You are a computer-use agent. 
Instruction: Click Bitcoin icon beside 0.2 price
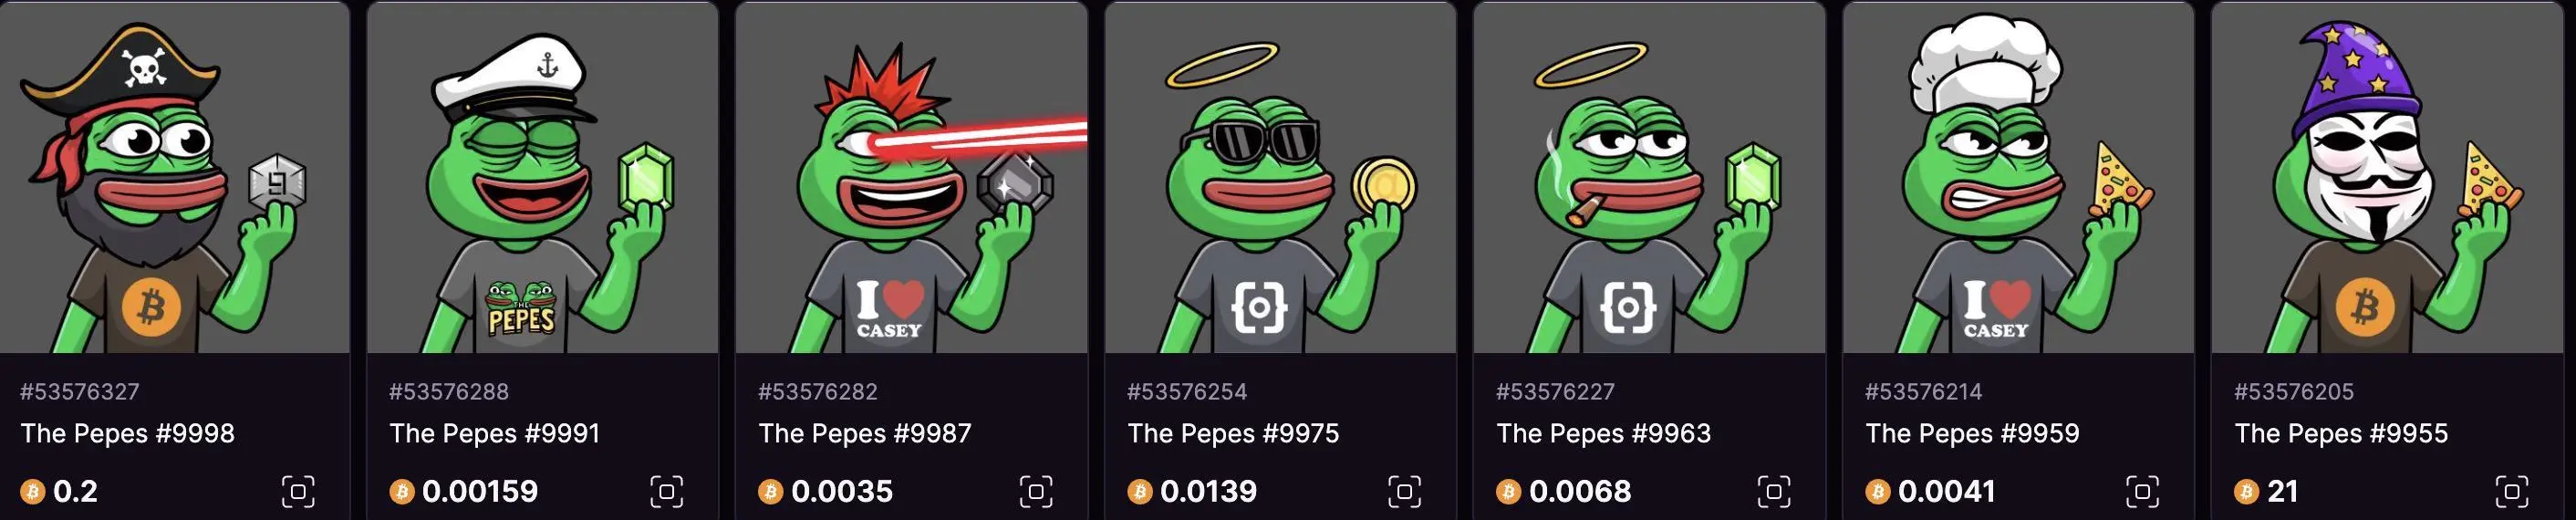tap(33, 492)
